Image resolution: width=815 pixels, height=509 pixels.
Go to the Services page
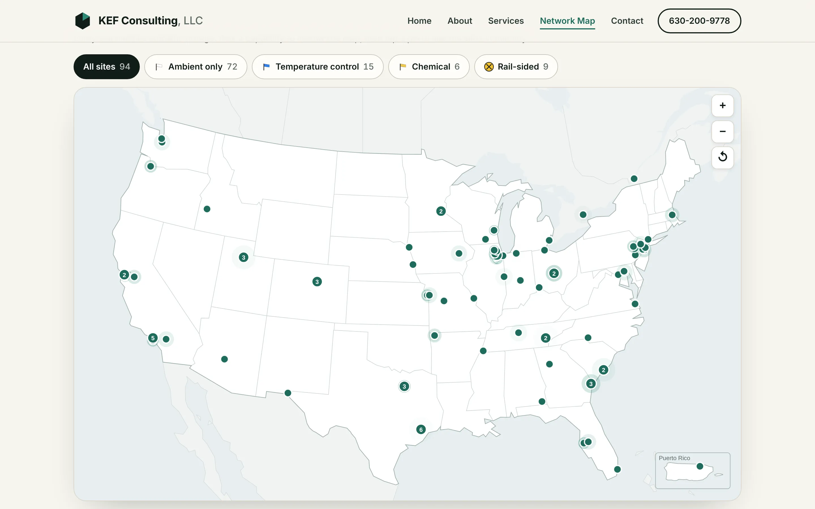click(x=506, y=21)
